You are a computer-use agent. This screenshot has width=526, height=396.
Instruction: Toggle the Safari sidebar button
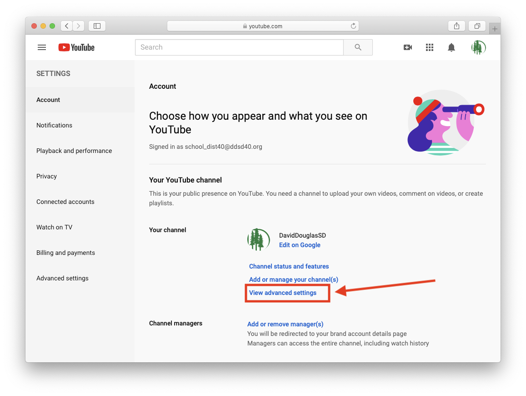97,26
